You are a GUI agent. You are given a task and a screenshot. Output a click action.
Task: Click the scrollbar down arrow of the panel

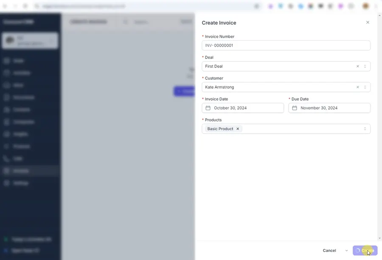(379, 238)
